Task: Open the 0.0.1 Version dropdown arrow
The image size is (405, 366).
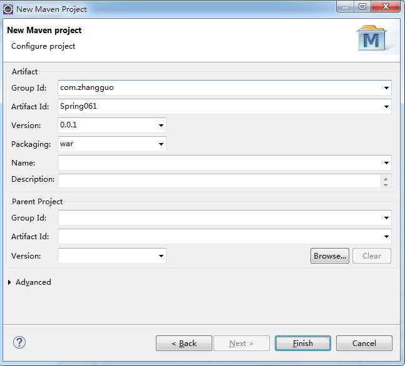Action: (x=161, y=126)
